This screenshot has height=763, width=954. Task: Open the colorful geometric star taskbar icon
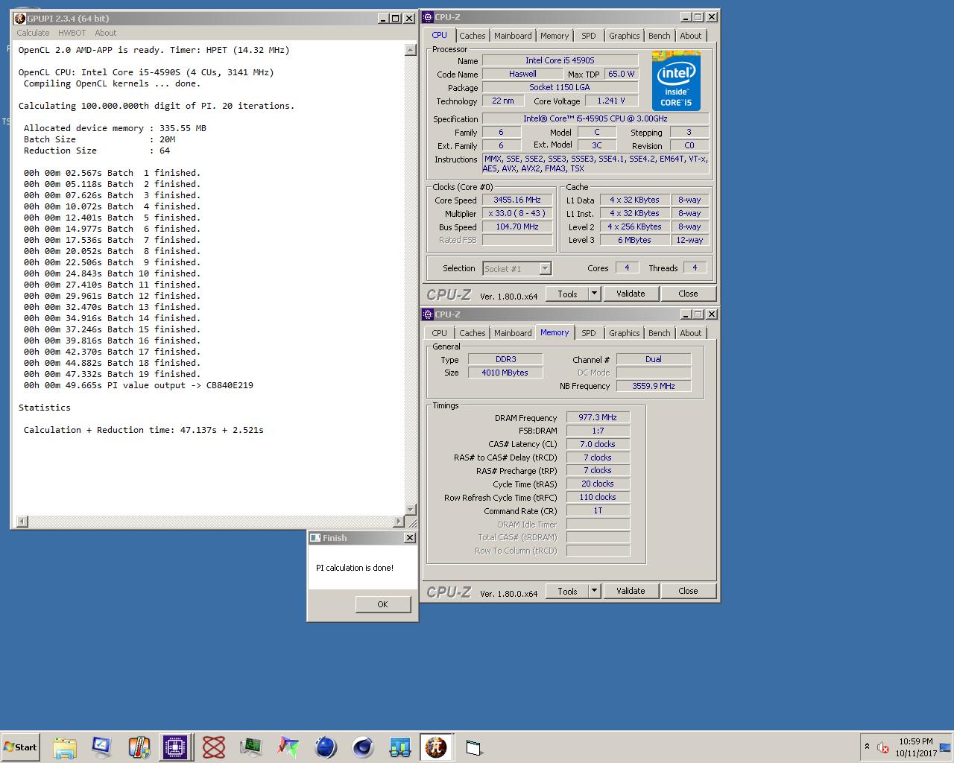click(x=288, y=747)
